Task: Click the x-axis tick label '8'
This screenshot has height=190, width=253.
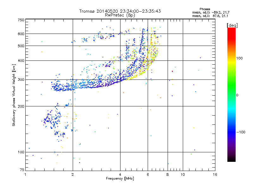Action: tap(168, 174)
